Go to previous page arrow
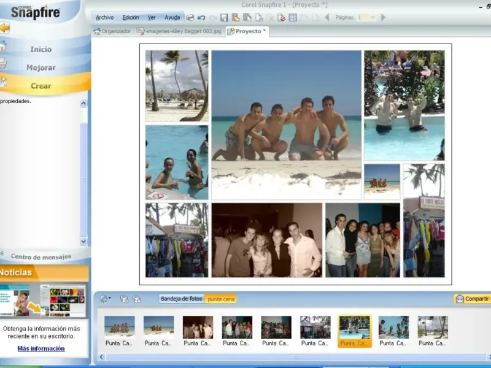 327,18
